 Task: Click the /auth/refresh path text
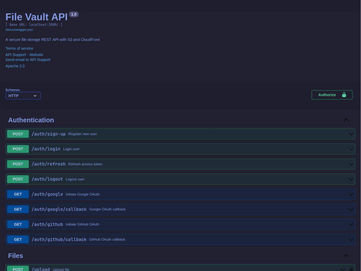click(49, 164)
